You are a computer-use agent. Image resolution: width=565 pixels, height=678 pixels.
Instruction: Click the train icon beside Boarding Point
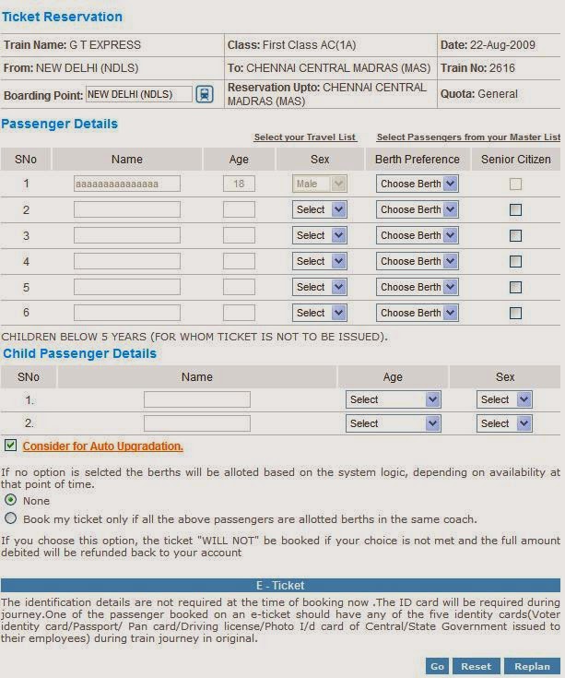(x=205, y=94)
